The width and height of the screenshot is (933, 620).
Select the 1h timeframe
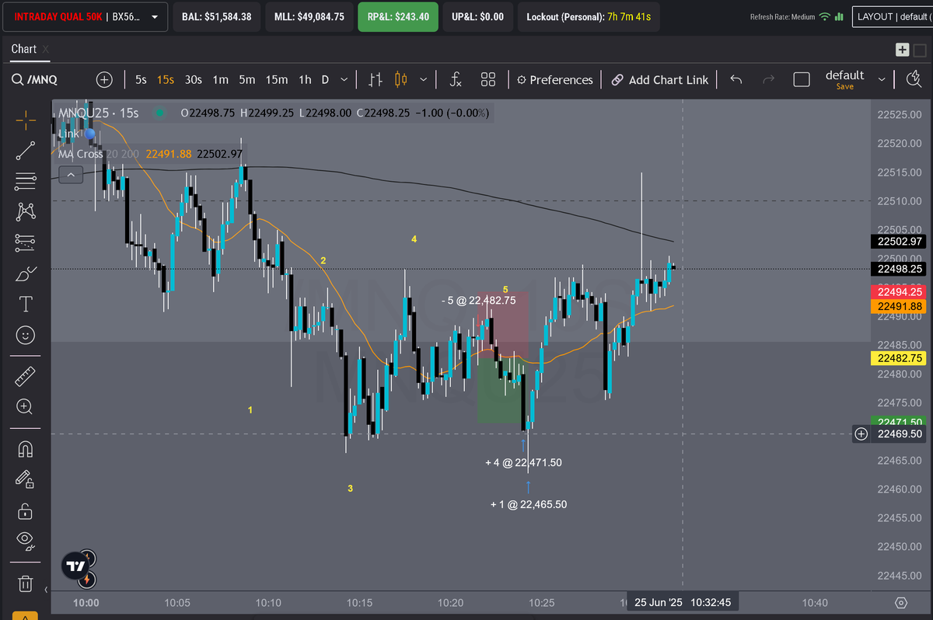(305, 79)
